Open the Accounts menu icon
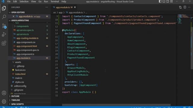The height and width of the screenshot is (108, 193). (x=4, y=93)
